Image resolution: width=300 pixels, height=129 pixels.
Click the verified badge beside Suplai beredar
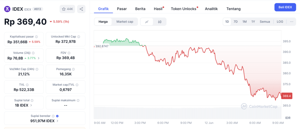point(57,116)
